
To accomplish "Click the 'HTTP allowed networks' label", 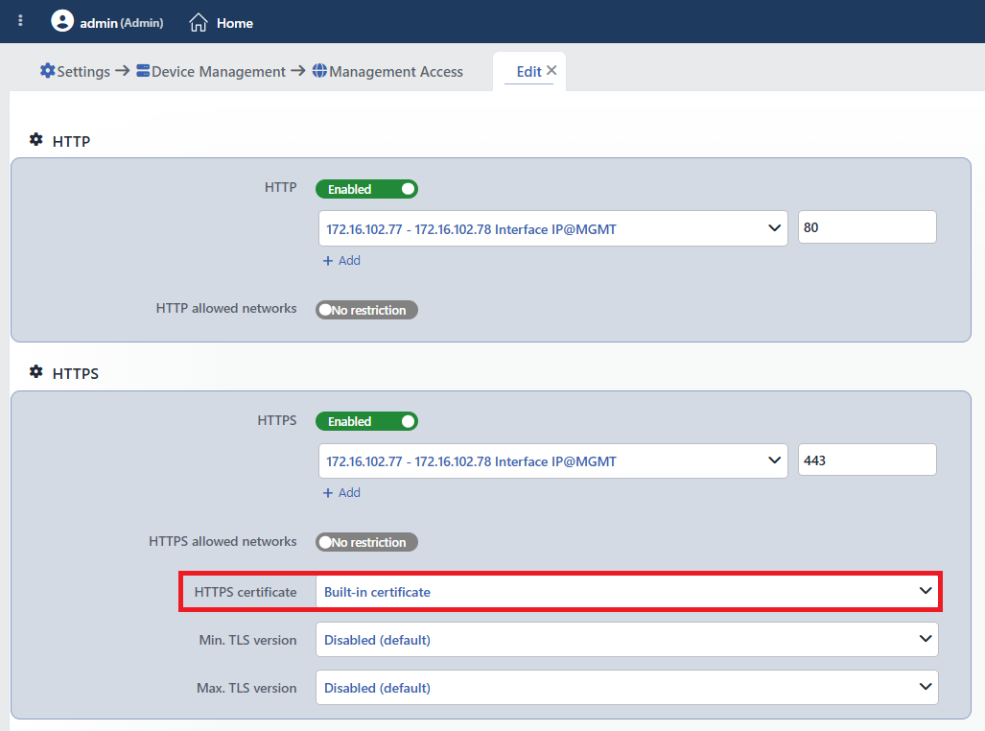I will pos(226,309).
